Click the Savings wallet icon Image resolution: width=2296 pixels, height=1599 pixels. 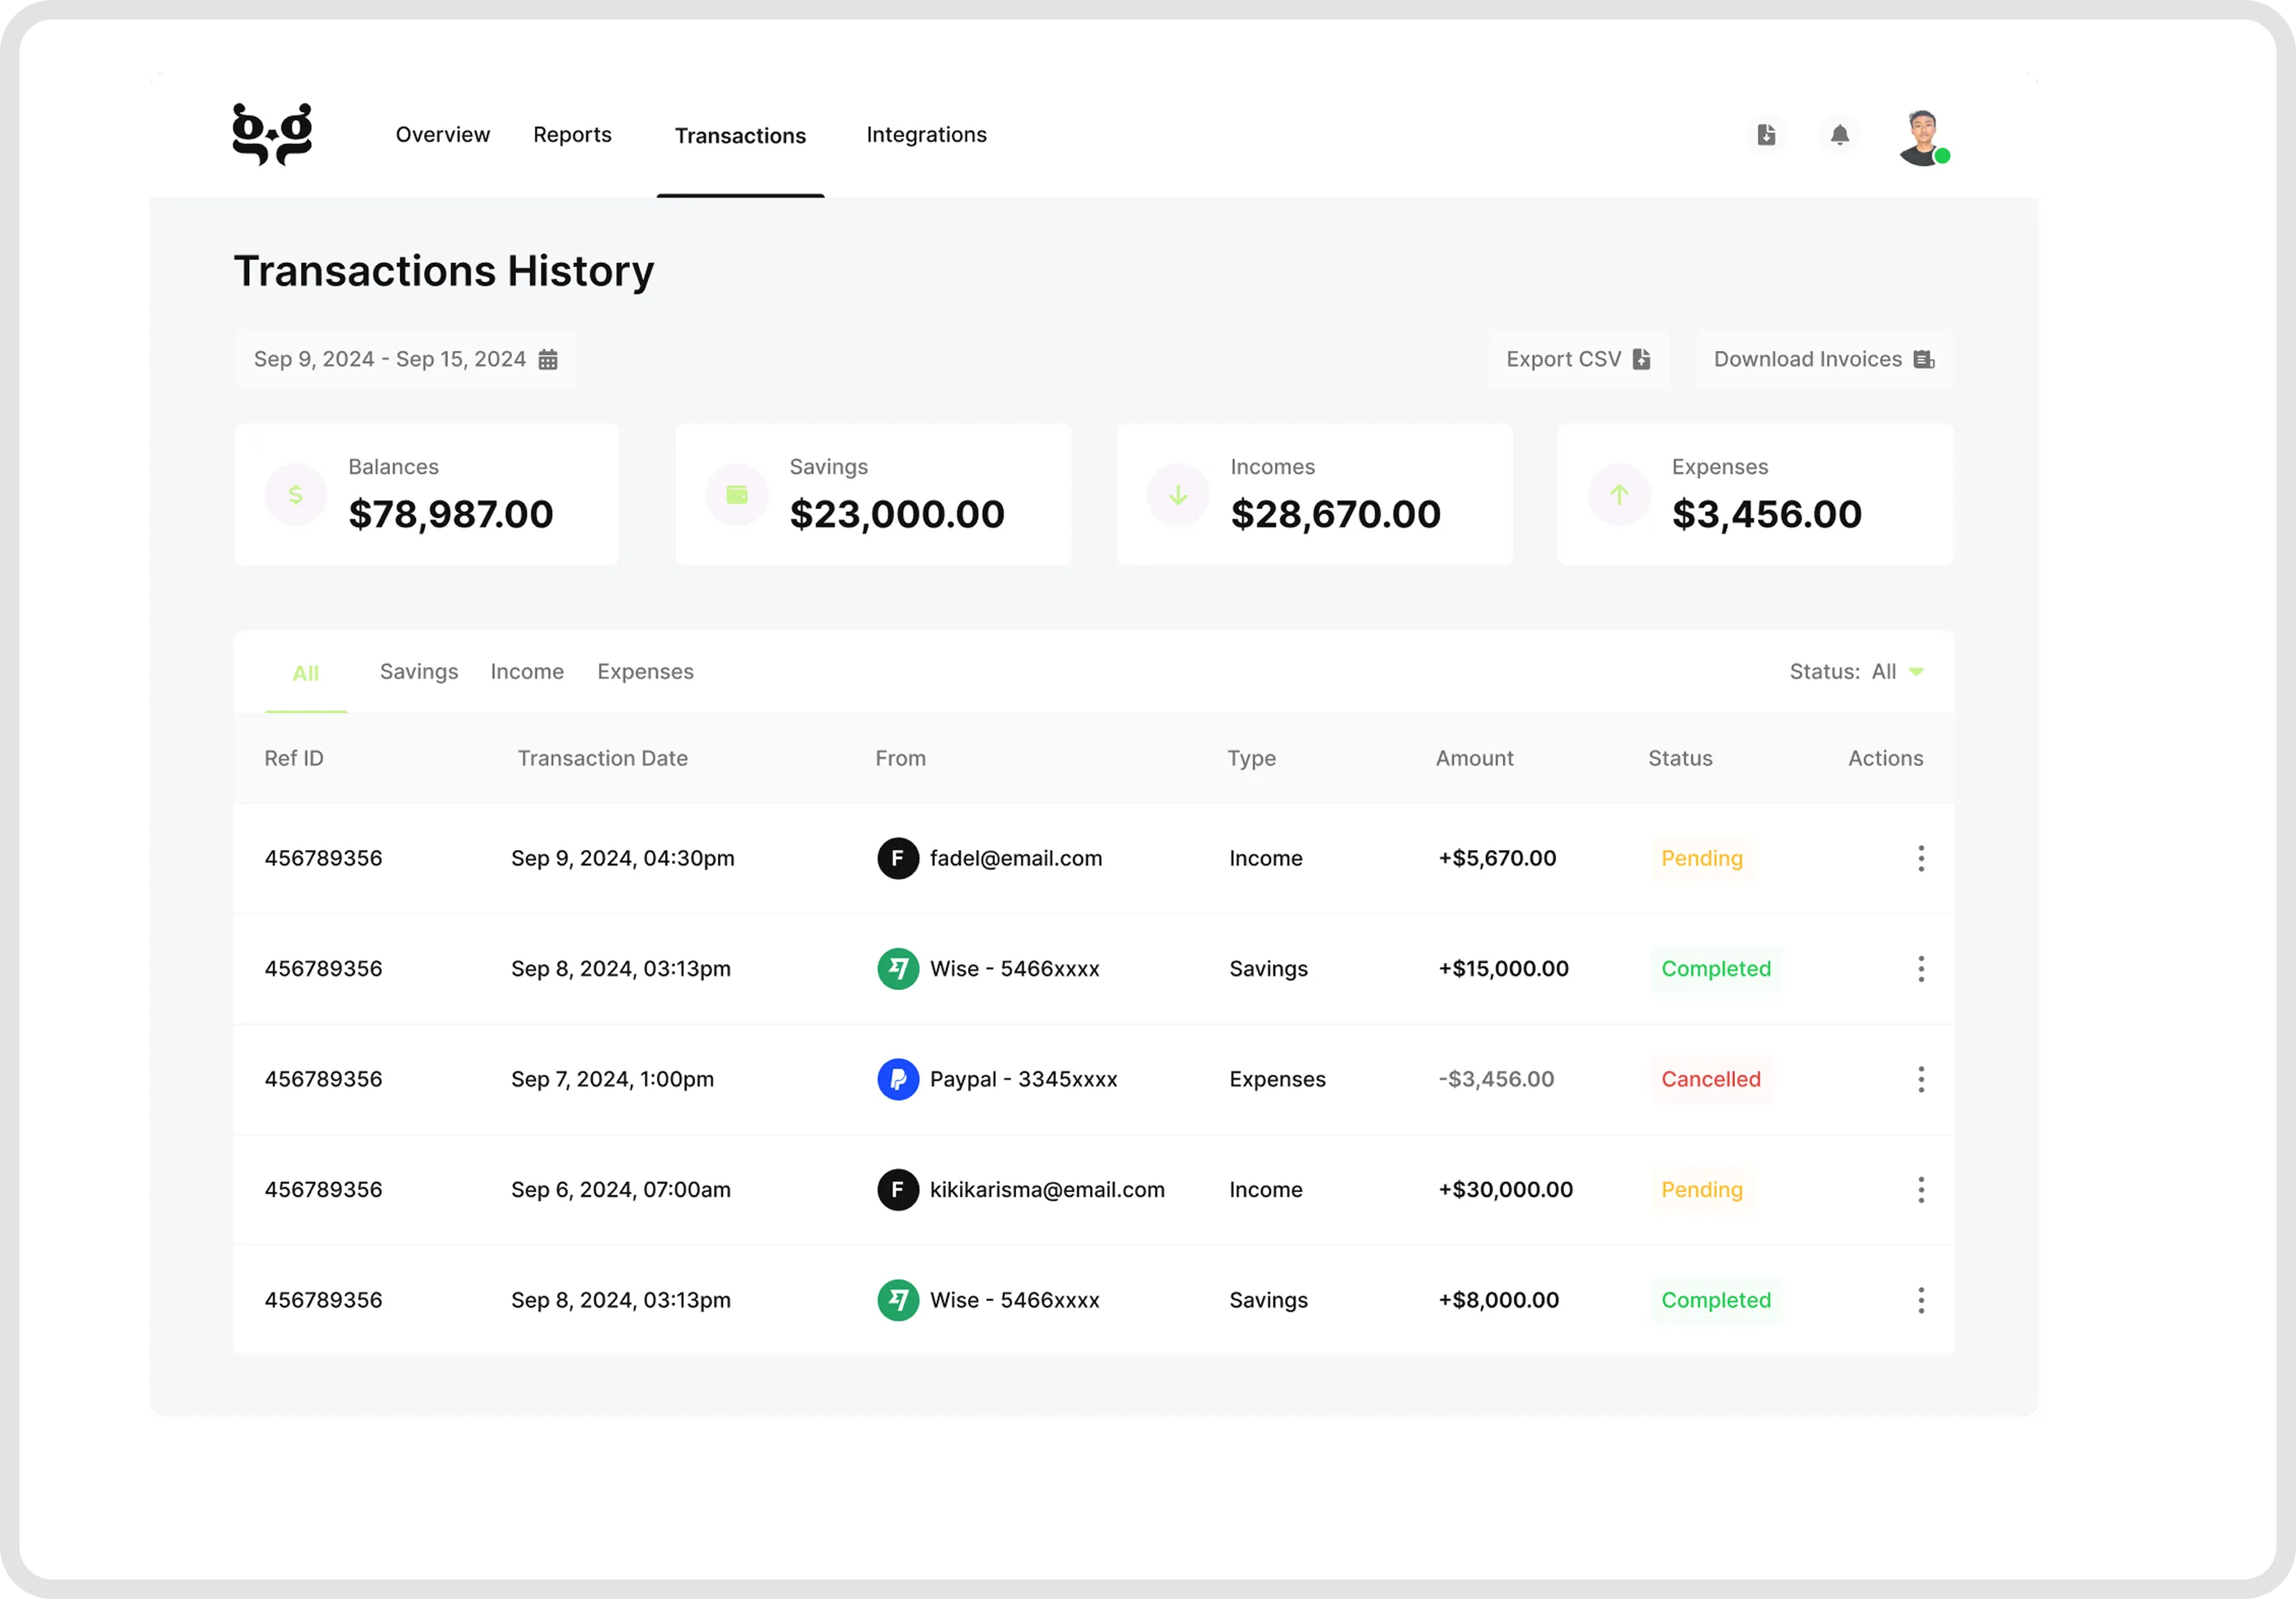click(x=737, y=494)
